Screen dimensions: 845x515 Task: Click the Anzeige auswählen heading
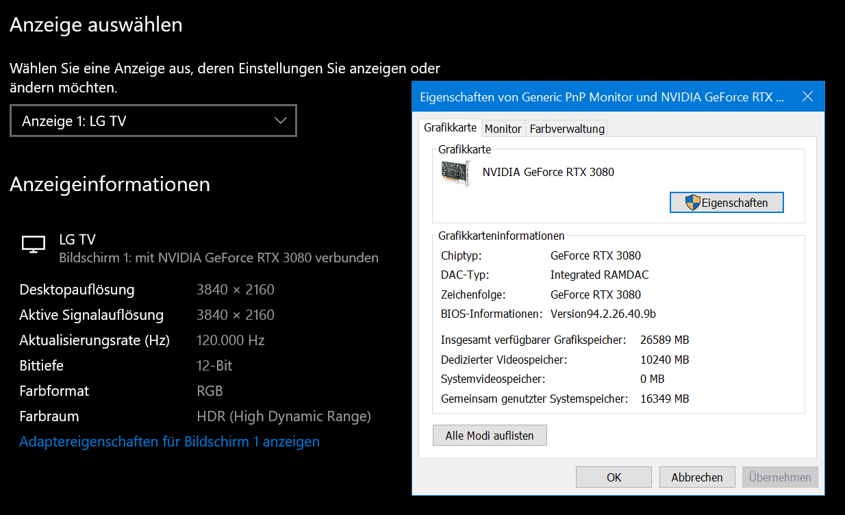pos(96,25)
